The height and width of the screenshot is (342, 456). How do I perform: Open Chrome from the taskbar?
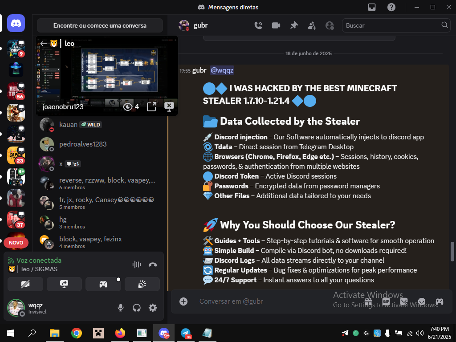coord(77,333)
